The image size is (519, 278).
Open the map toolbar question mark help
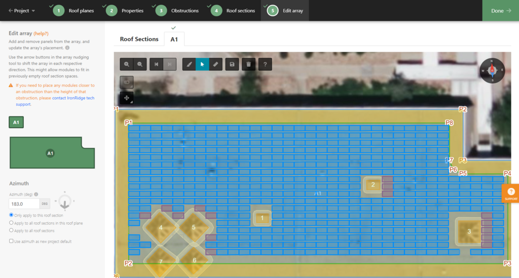(265, 64)
